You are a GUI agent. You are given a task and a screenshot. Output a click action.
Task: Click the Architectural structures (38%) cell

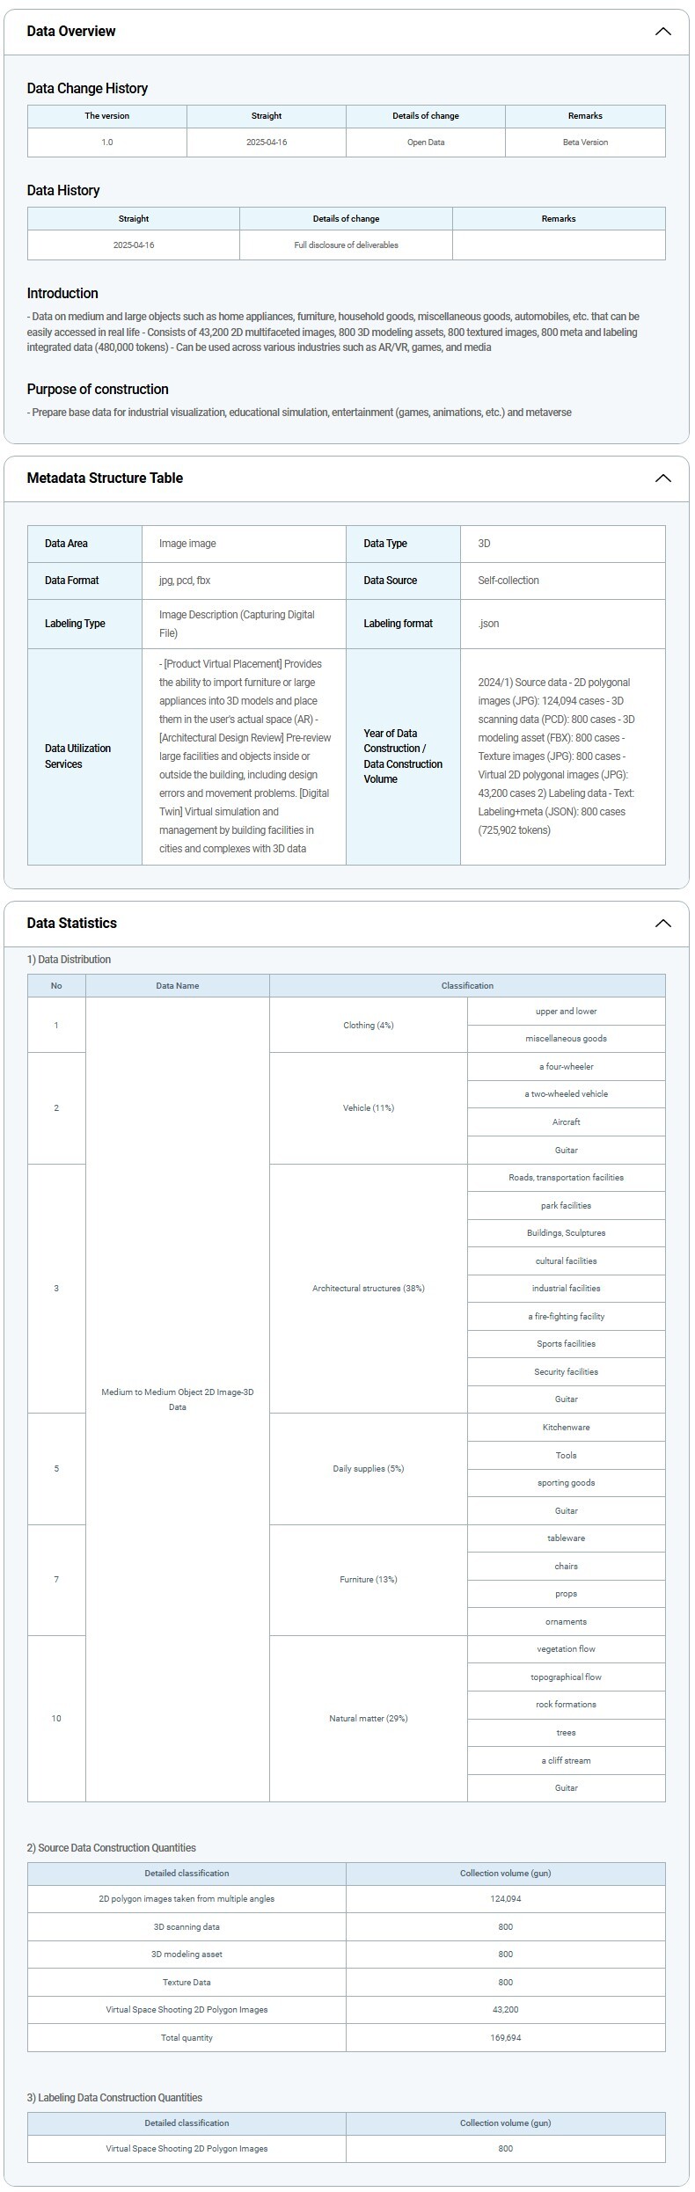[368, 1289]
